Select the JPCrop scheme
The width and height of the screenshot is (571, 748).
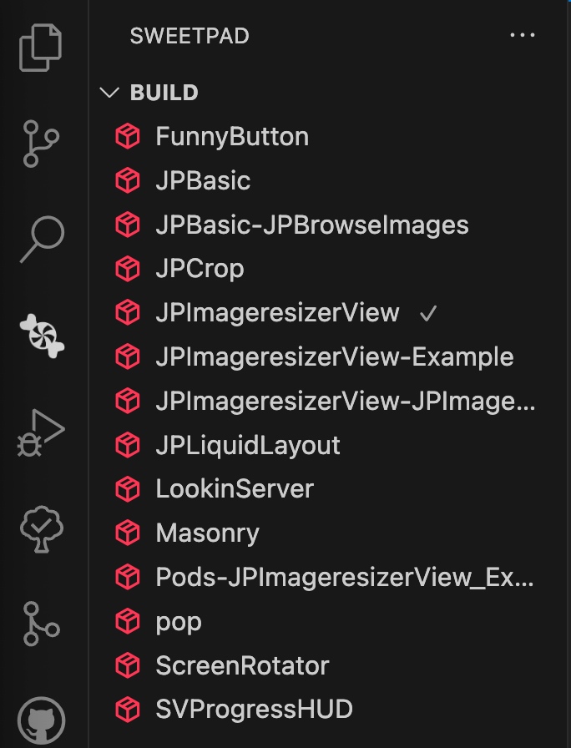coord(200,269)
